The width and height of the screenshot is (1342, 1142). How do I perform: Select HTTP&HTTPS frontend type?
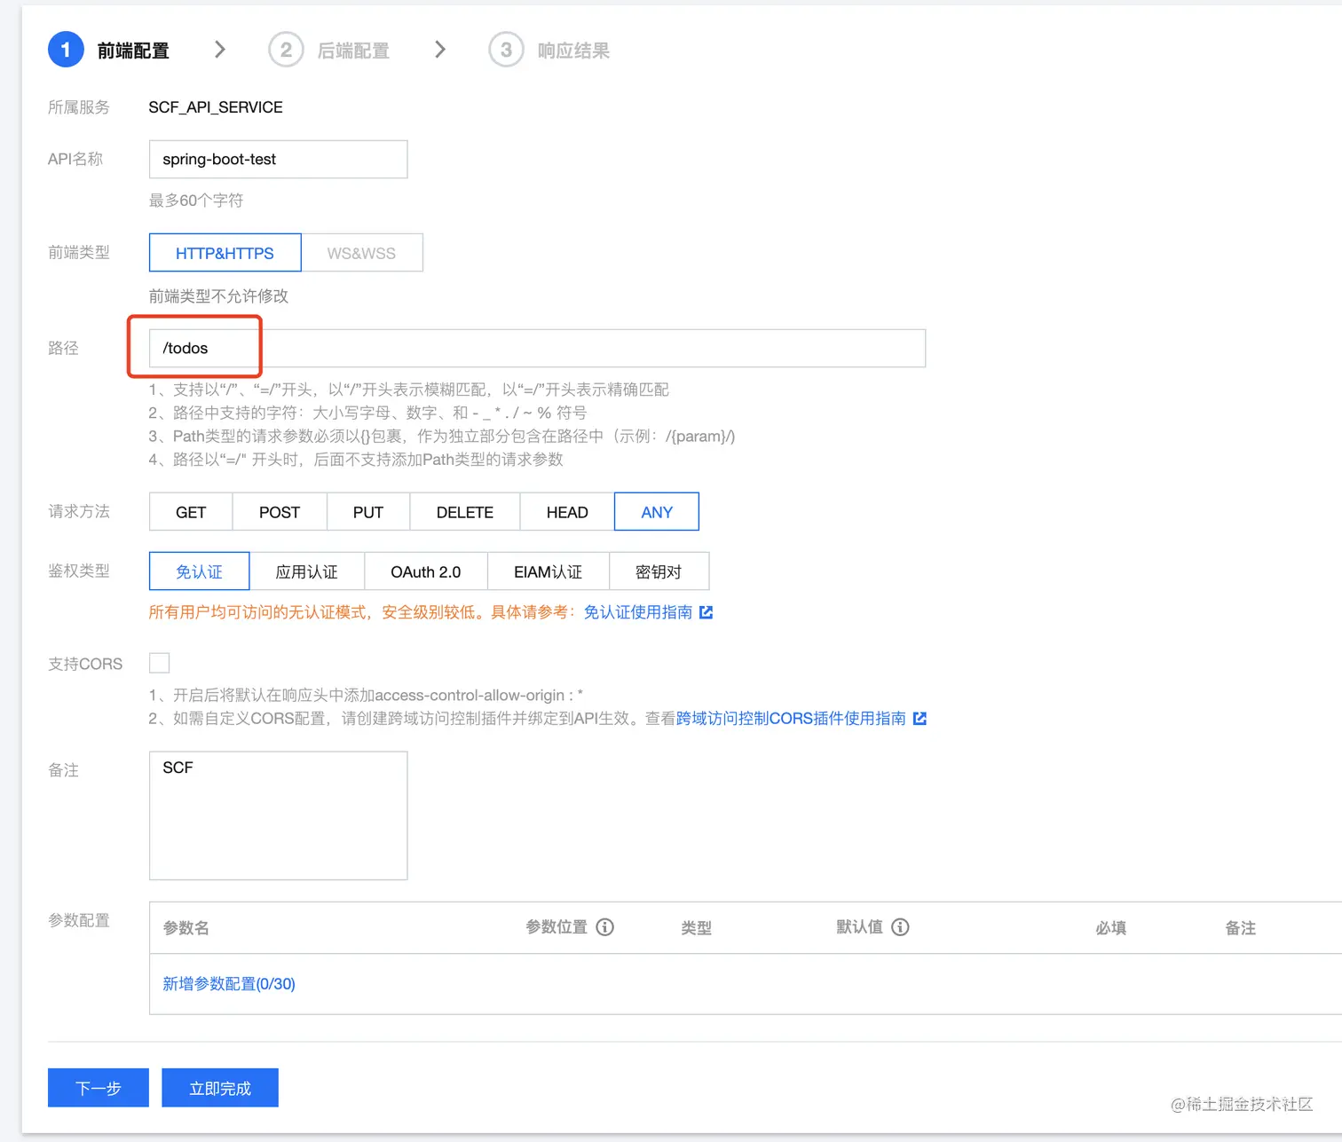(225, 253)
